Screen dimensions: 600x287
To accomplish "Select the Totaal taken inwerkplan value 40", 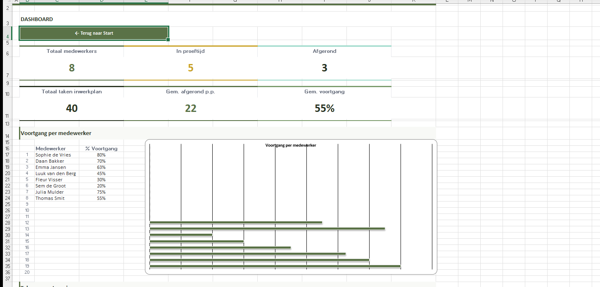I will click(71, 109).
